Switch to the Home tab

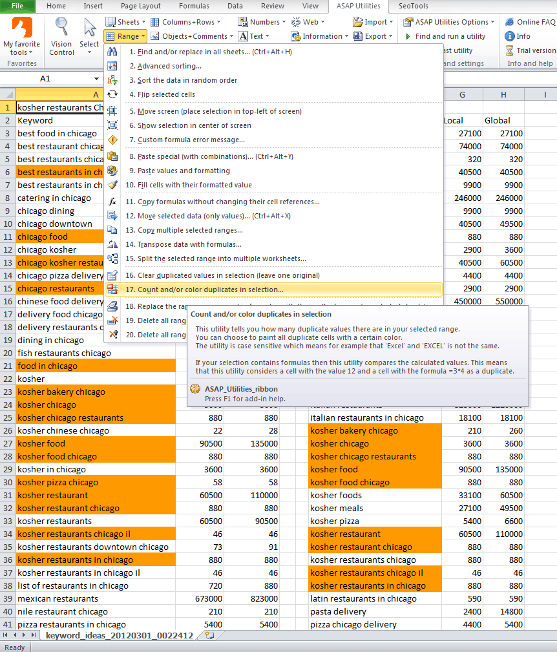click(x=56, y=6)
